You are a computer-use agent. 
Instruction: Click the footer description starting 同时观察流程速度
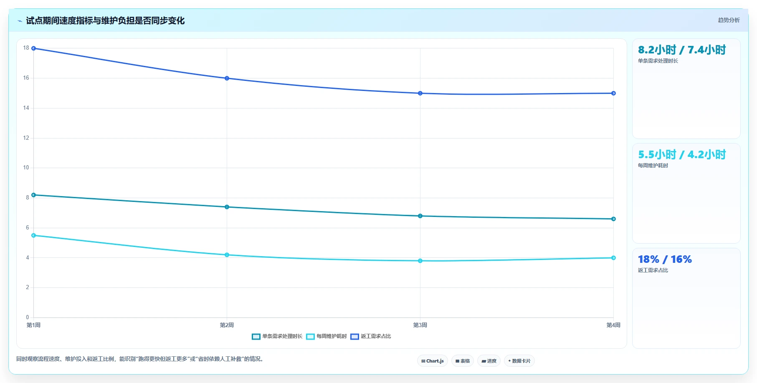140,359
